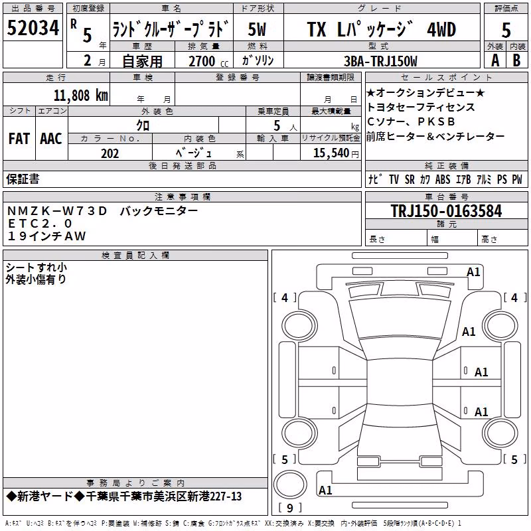Click lot number 52034
This screenshot has height=531, width=531.
pyautogui.click(x=33, y=28)
